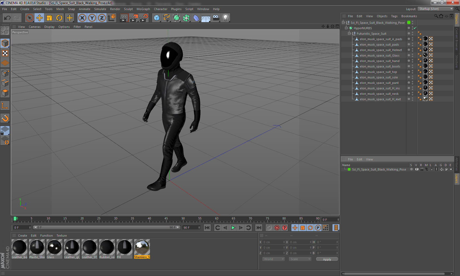The image size is (460, 276).
Task: Select elon_musk_space_suit_boots object
Action: [380, 66]
